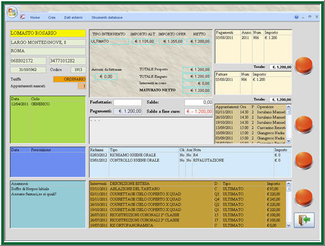Select the RX ORTOPANORAMICA intervention row
The width and height of the screenshot is (325, 246).
188,225
